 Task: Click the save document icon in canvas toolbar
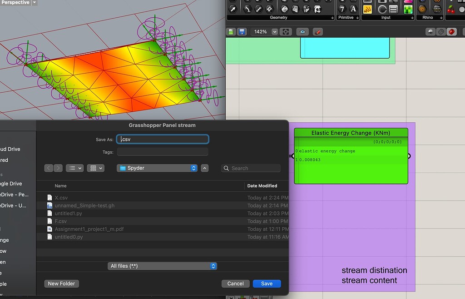[242, 32]
